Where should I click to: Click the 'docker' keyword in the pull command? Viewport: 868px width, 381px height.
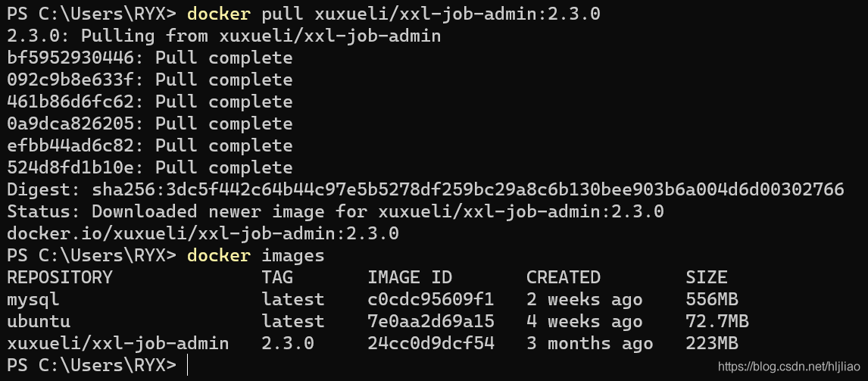(218, 14)
